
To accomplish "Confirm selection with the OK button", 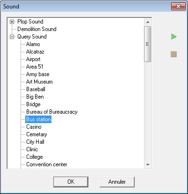I will [71, 182].
